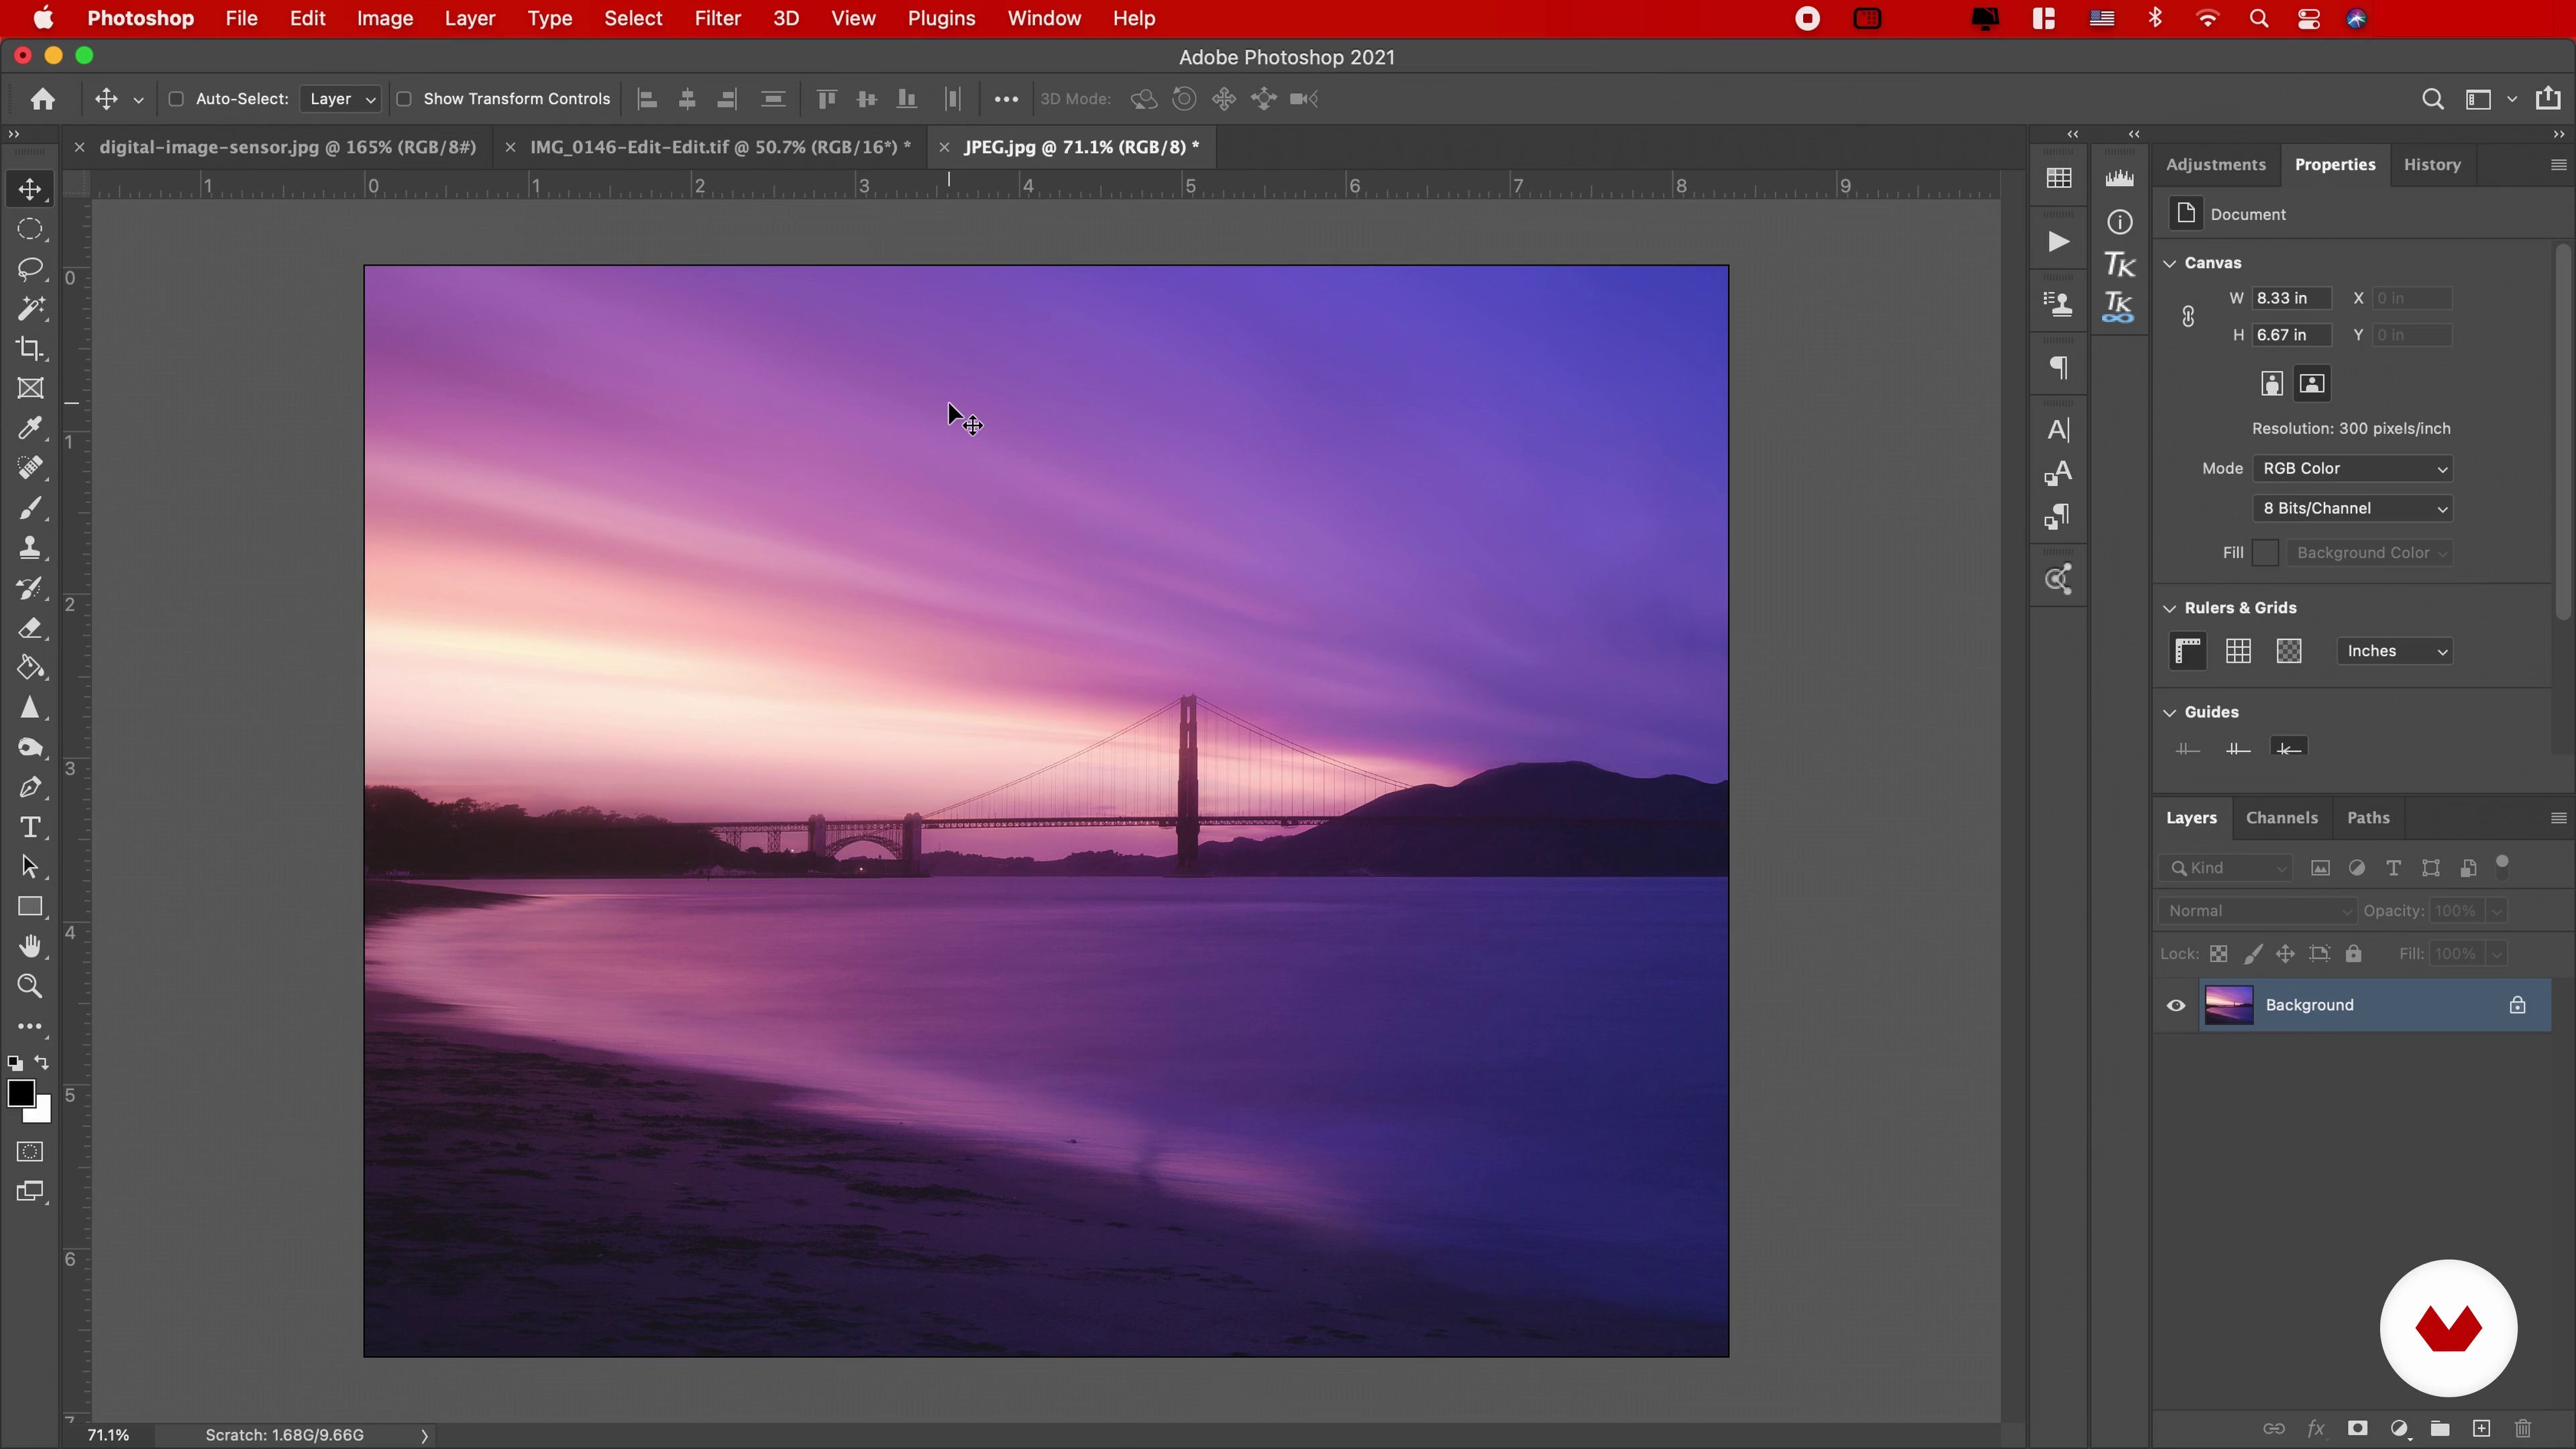Enable Show Transform Controls checkbox
Screen dimensions: 2576x1449
pyautogui.click(x=404, y=99)
